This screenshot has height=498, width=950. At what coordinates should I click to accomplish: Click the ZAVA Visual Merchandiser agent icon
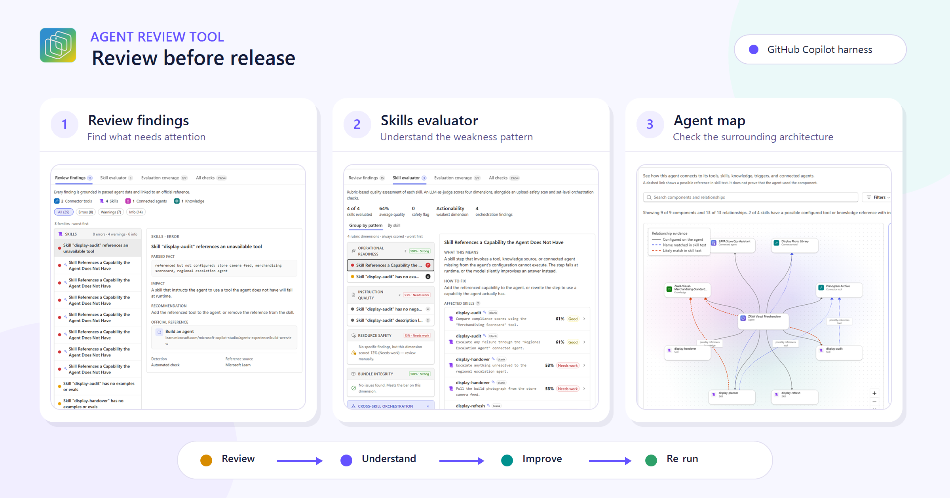(743, 318)
